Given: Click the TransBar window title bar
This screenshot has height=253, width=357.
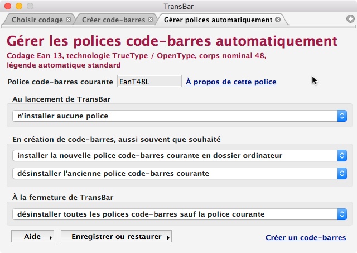Looking at the screenshot, I should (x=178, y=6).
